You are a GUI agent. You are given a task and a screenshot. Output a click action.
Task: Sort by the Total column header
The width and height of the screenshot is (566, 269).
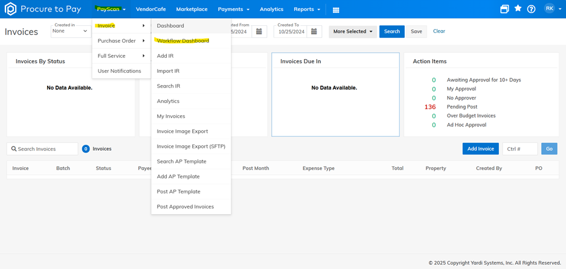tap(397, 168)
